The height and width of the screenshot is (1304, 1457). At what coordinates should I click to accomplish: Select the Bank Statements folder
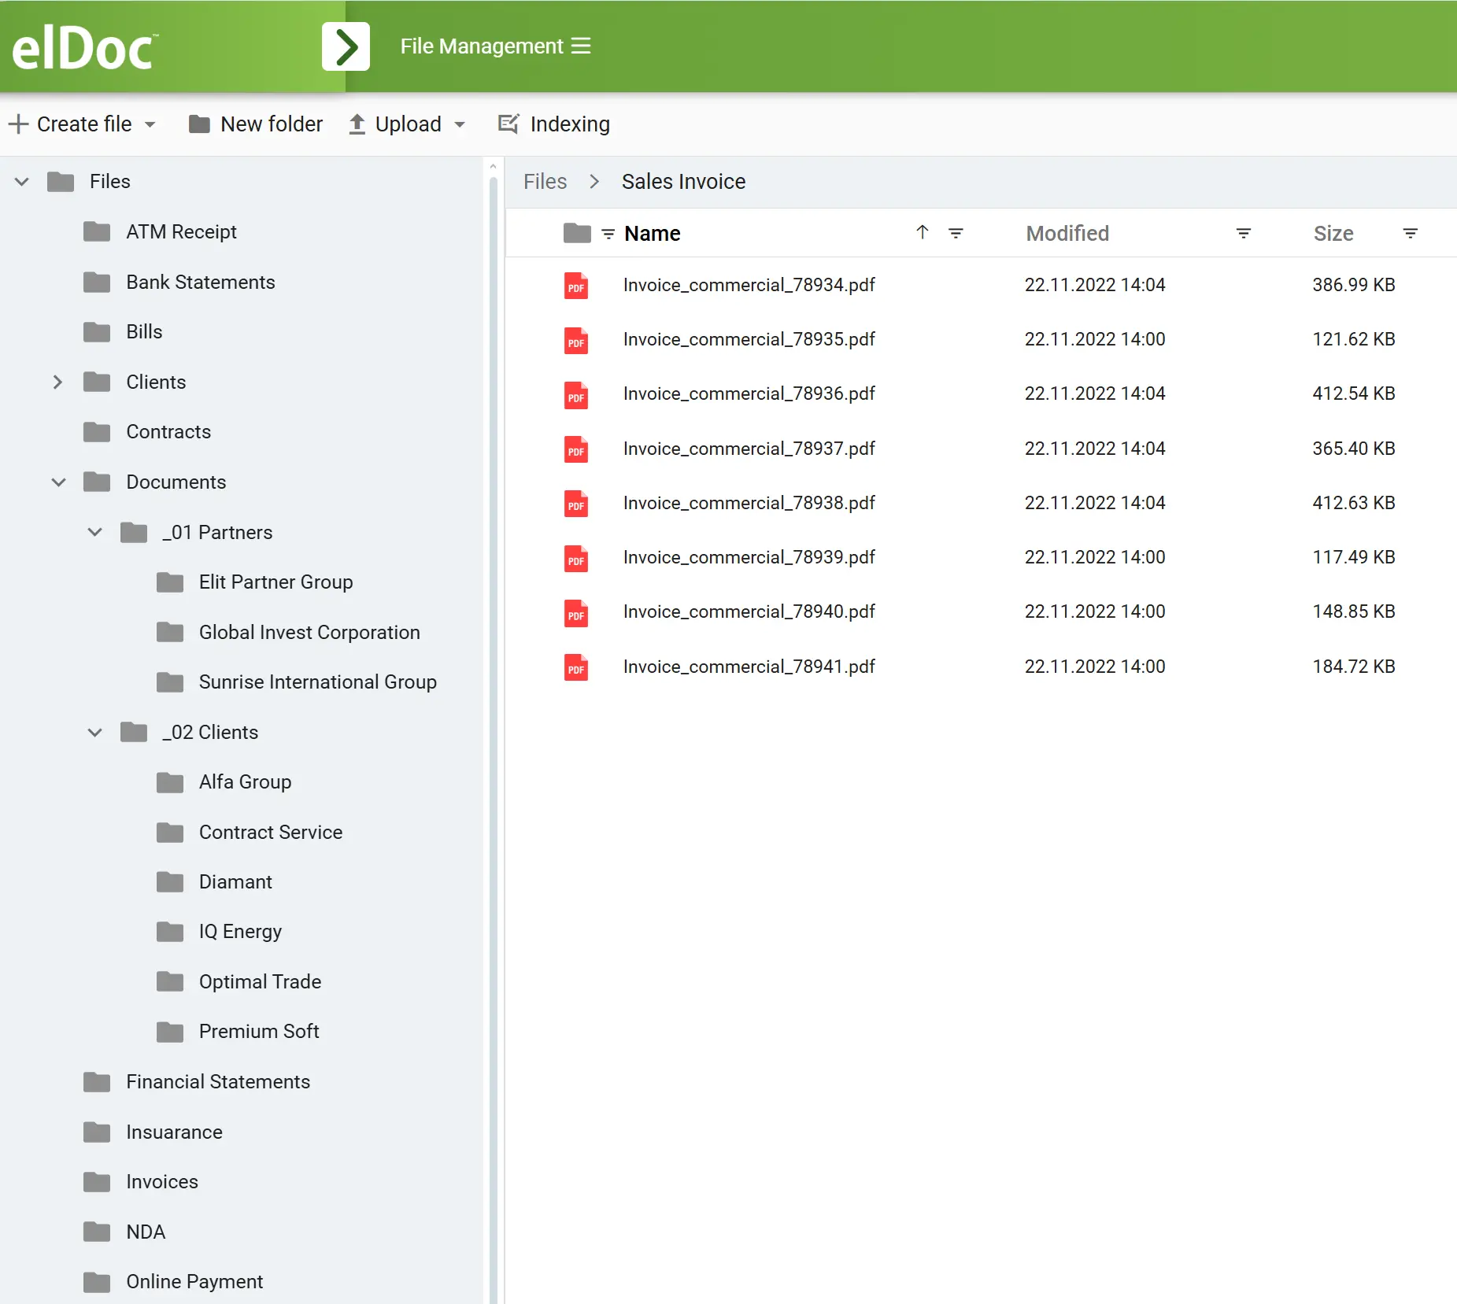pyautogui.click(x=200, y=283)
